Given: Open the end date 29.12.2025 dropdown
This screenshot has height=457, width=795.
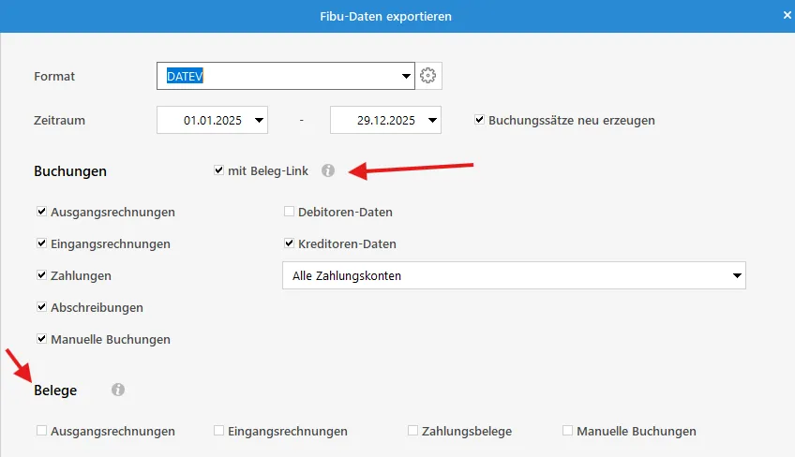Looking at the screenshot, I should [432, 120].
